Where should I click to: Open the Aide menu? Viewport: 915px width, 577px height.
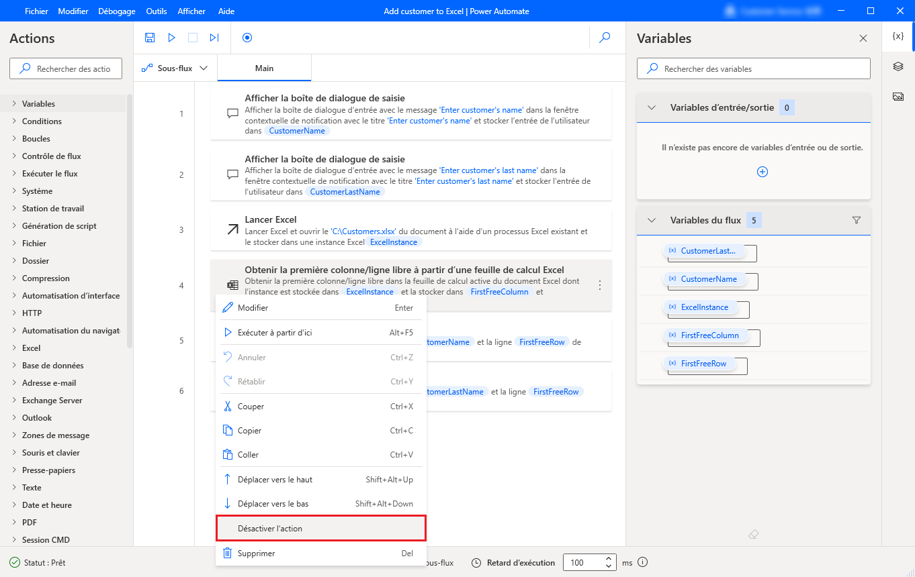pos(226,11)
